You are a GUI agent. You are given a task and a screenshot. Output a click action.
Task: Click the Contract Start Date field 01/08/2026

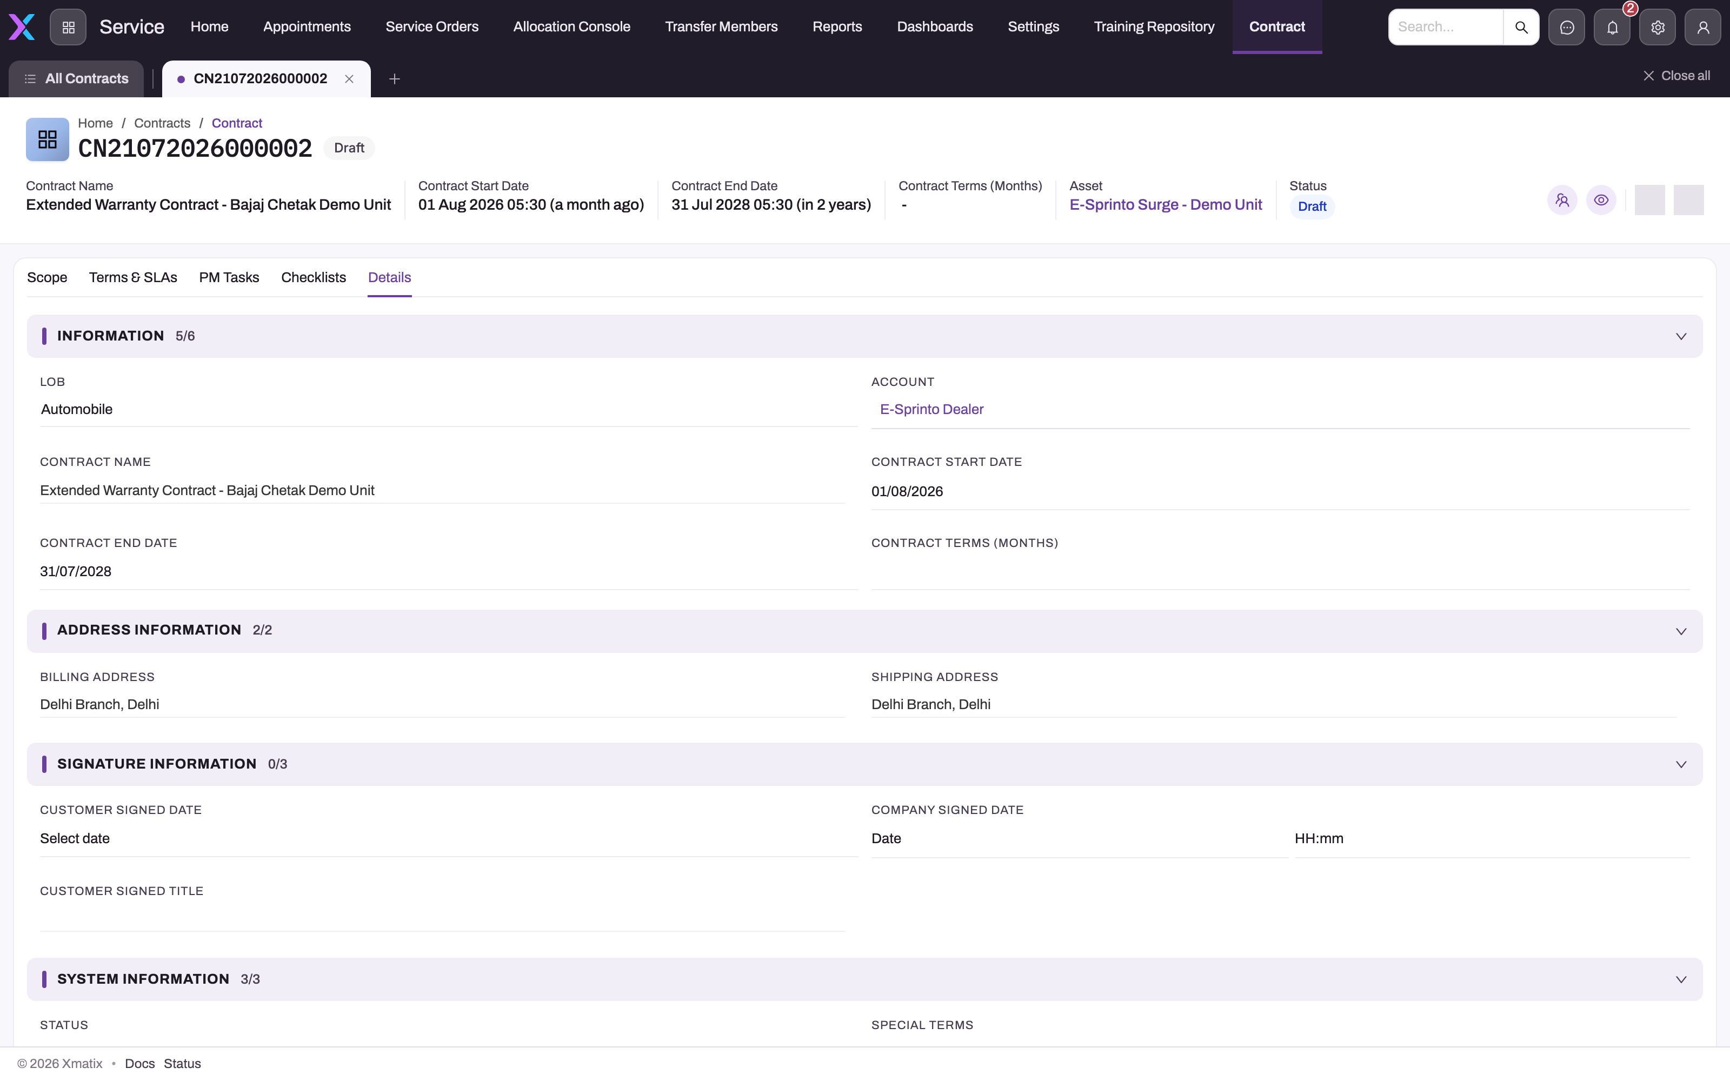point(1280,491)
